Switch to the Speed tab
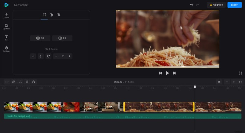 tap(58, 15)
